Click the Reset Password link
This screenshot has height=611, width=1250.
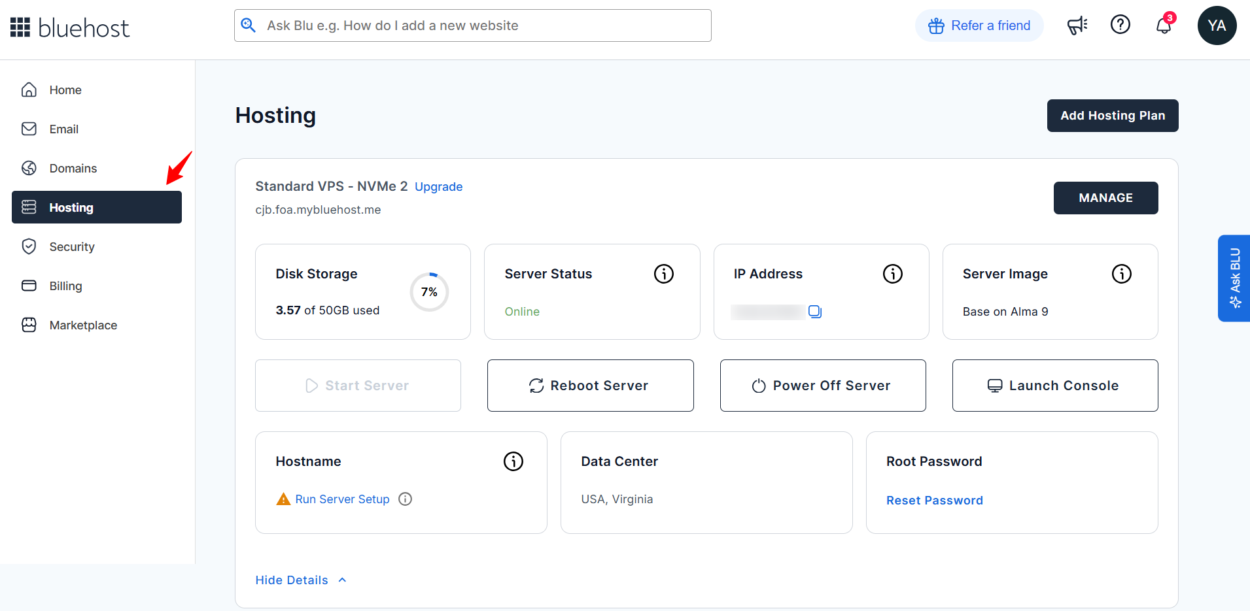[934, 501]
